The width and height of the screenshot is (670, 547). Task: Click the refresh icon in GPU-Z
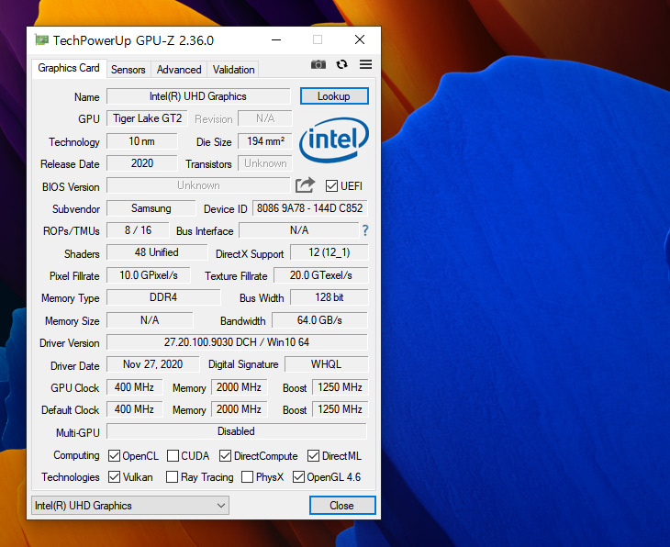coord(341,64)
